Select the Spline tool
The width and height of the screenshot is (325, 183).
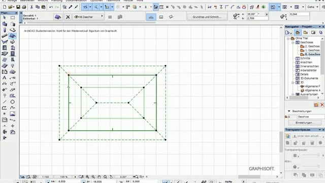pos(12,108)
